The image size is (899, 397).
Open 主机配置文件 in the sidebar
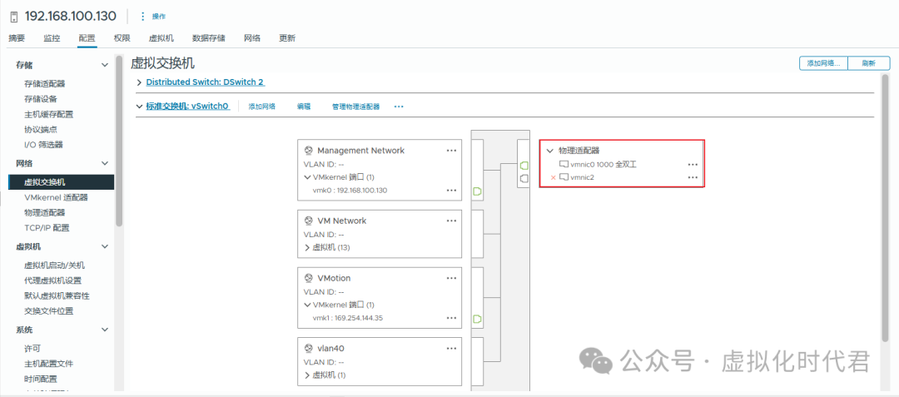pos(49,364)
